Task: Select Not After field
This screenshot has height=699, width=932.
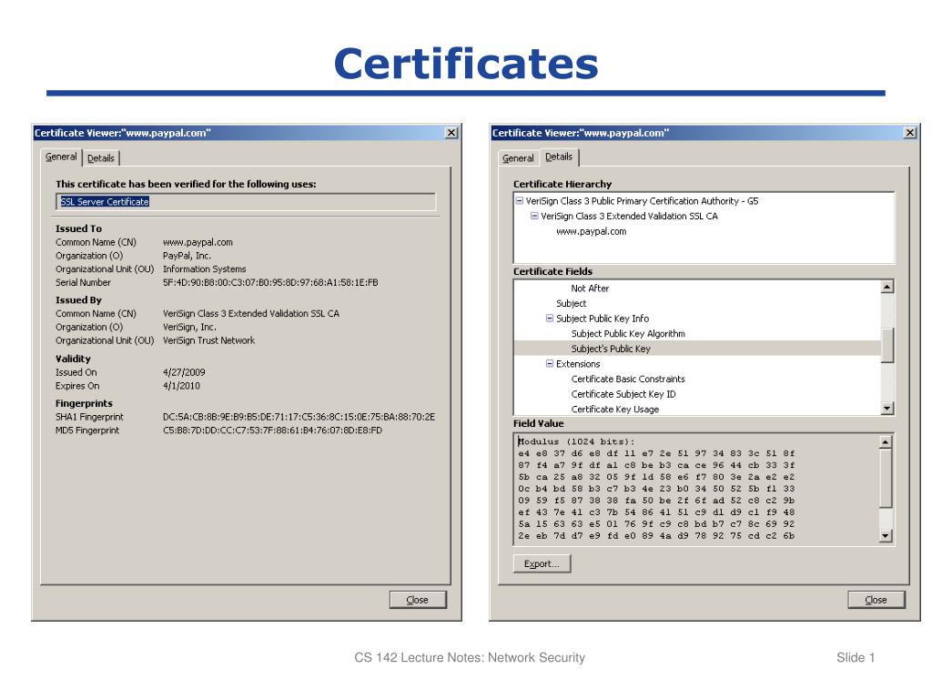Action: [x=590, y=289]
